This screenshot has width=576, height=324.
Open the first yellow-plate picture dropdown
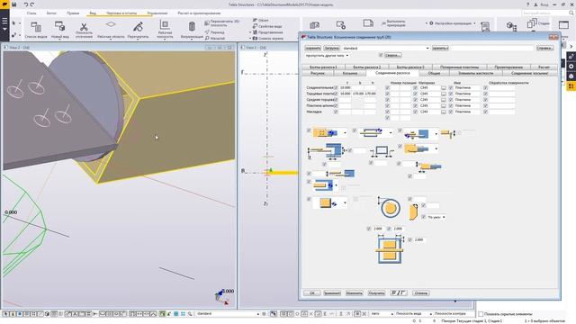coord(345,133)
